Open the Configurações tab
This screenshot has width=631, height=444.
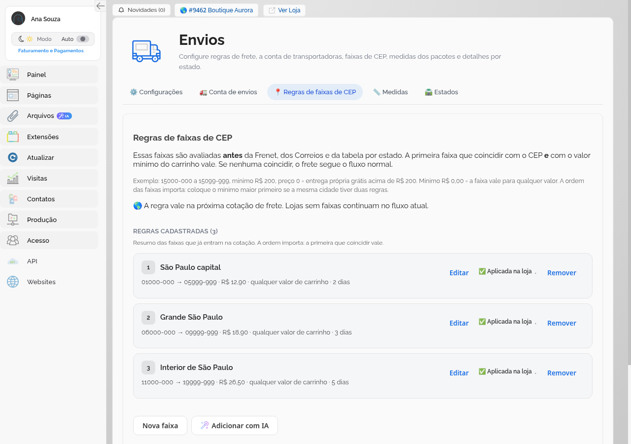[156, 92]
